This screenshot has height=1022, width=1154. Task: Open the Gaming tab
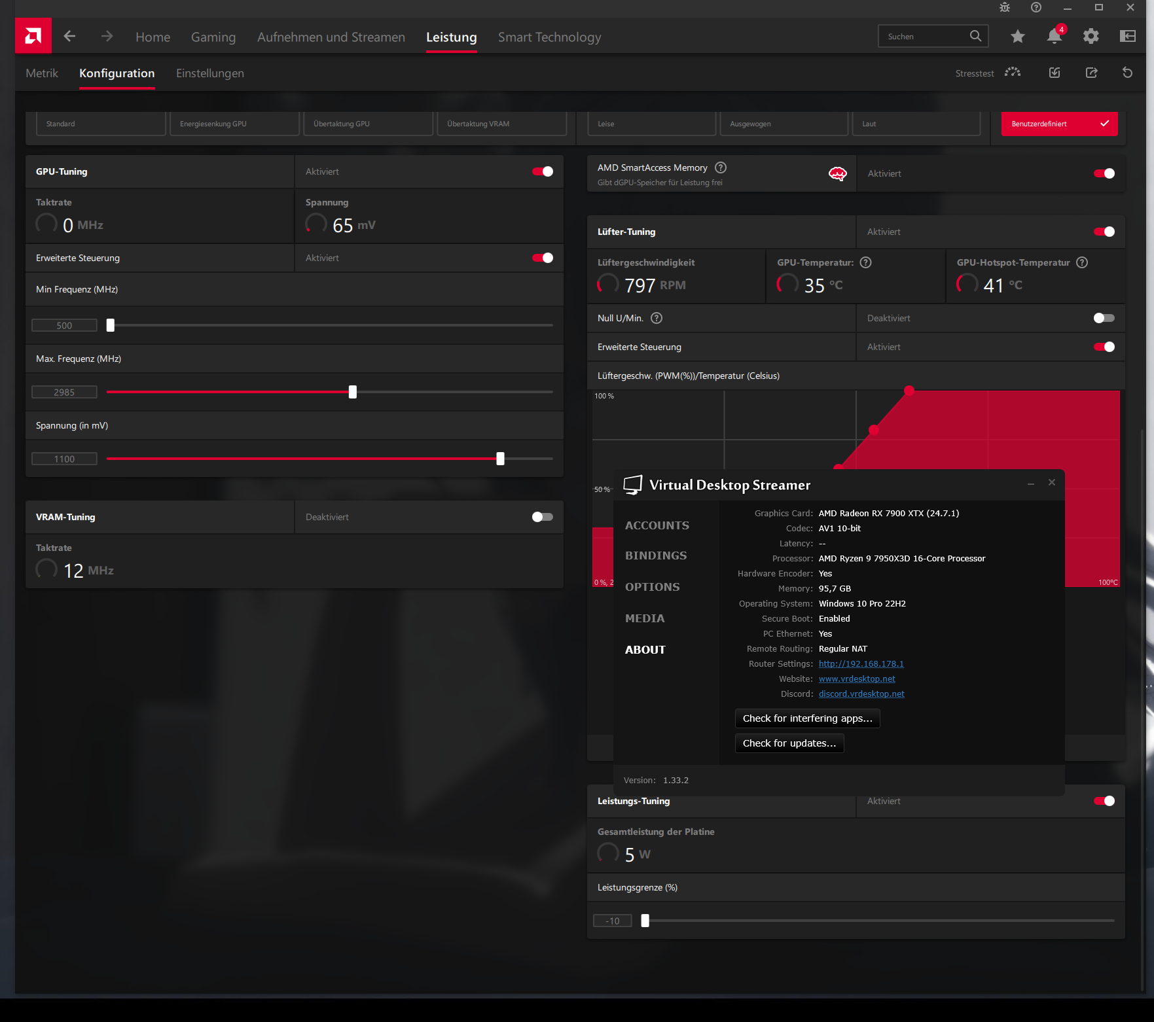pos(213,37)
